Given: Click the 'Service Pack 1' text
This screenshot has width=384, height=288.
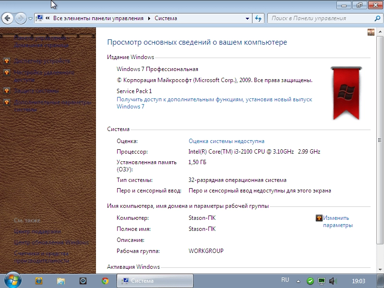Looking at the screenshot, I should (x=134, y=91).
